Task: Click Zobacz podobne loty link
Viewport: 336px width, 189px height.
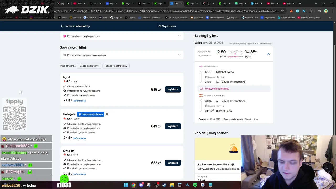Action: point(78,26)
